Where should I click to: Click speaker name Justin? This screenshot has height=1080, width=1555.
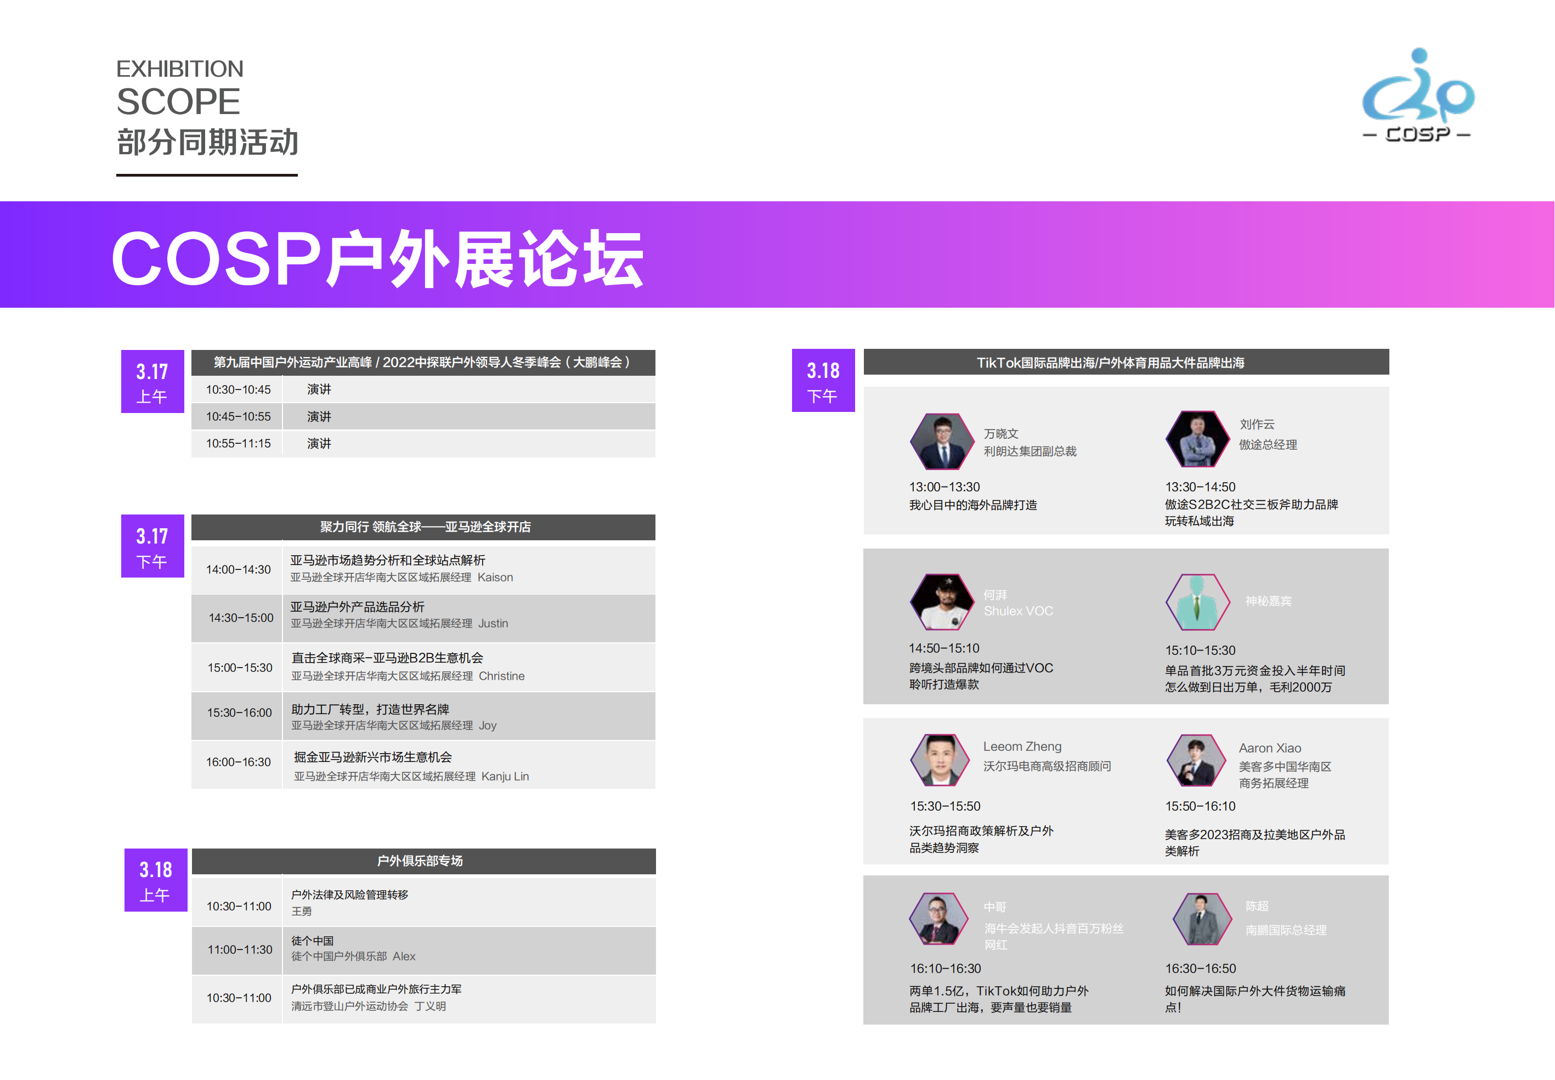(493, 624)
